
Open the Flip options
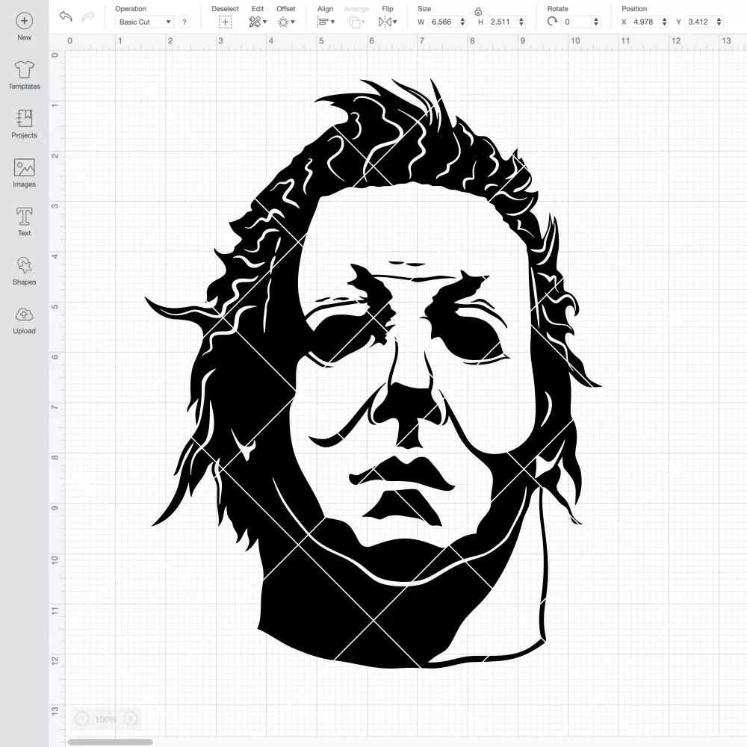[387, 22]
